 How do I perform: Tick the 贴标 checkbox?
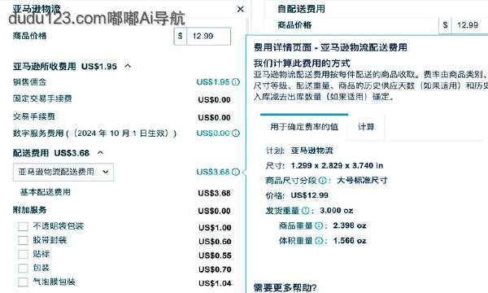pos(23,254)
